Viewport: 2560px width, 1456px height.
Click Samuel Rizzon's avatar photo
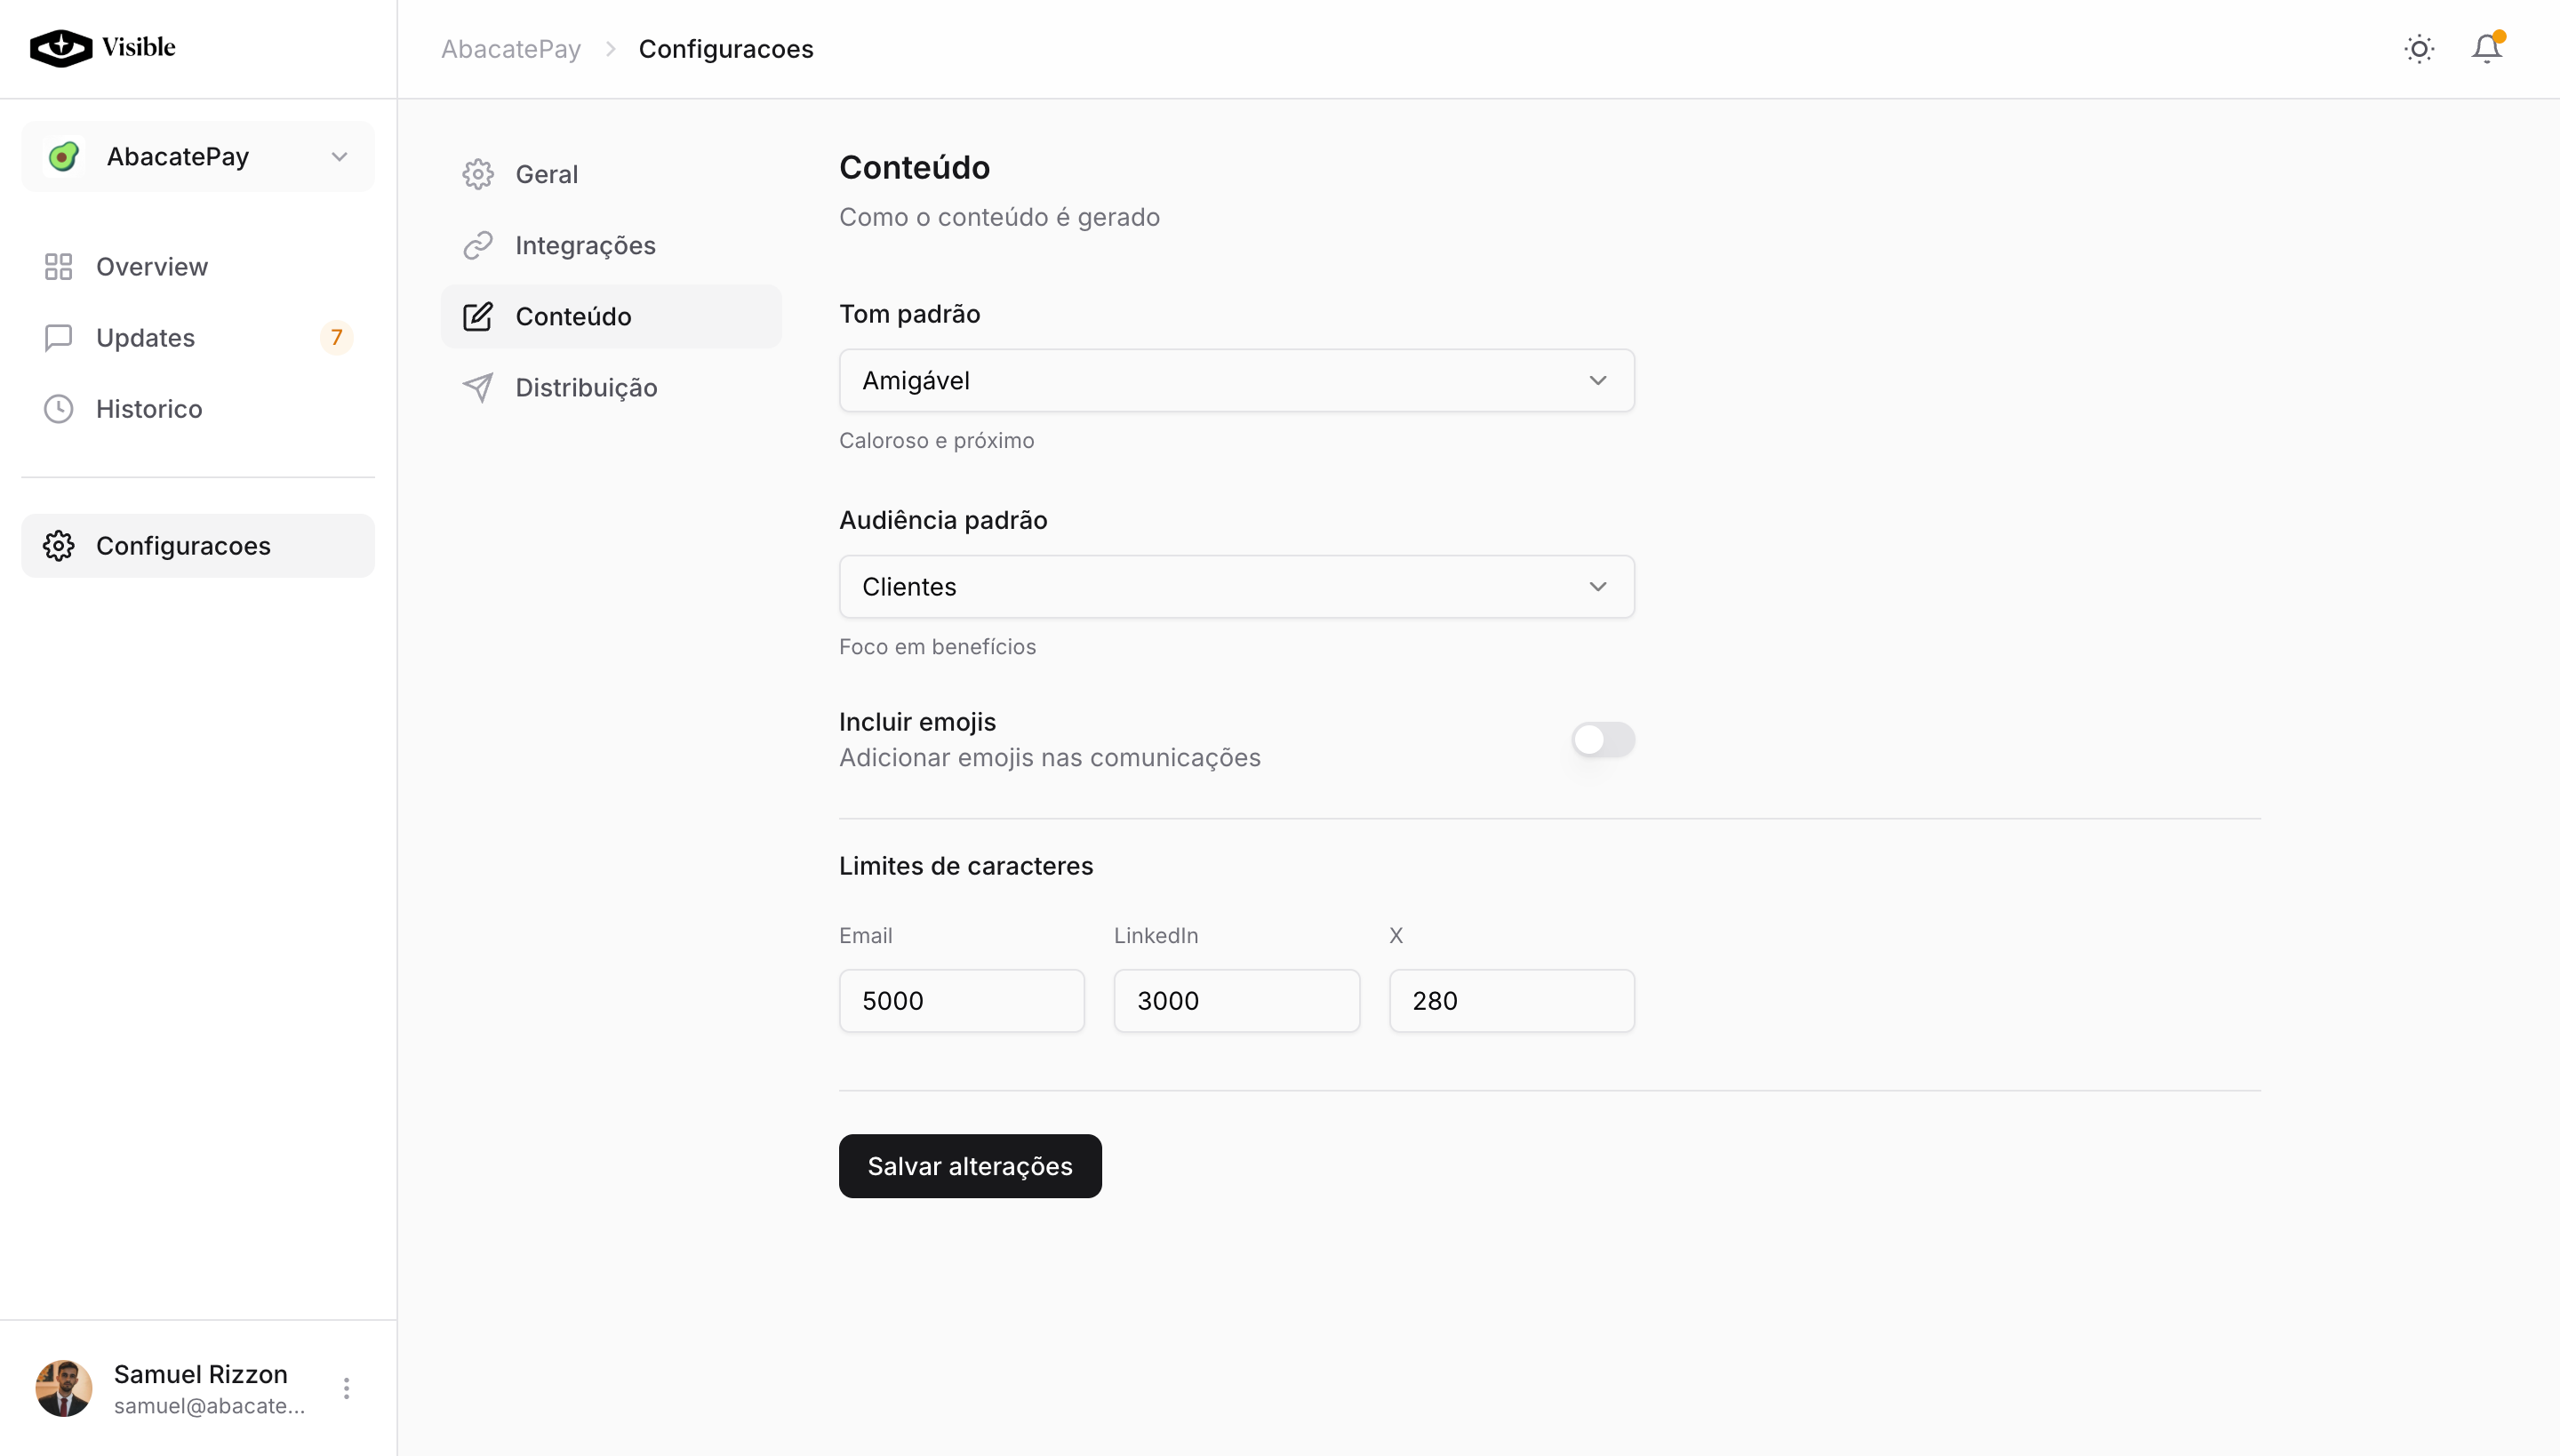tap(64, 1388)
